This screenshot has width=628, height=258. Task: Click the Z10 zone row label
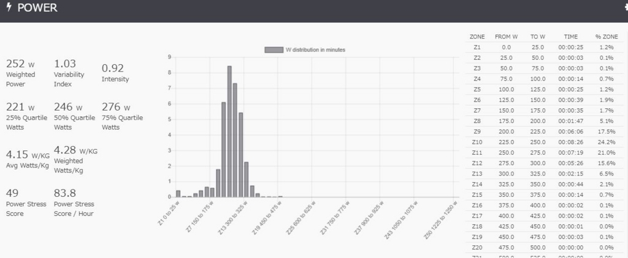point(477,142)
